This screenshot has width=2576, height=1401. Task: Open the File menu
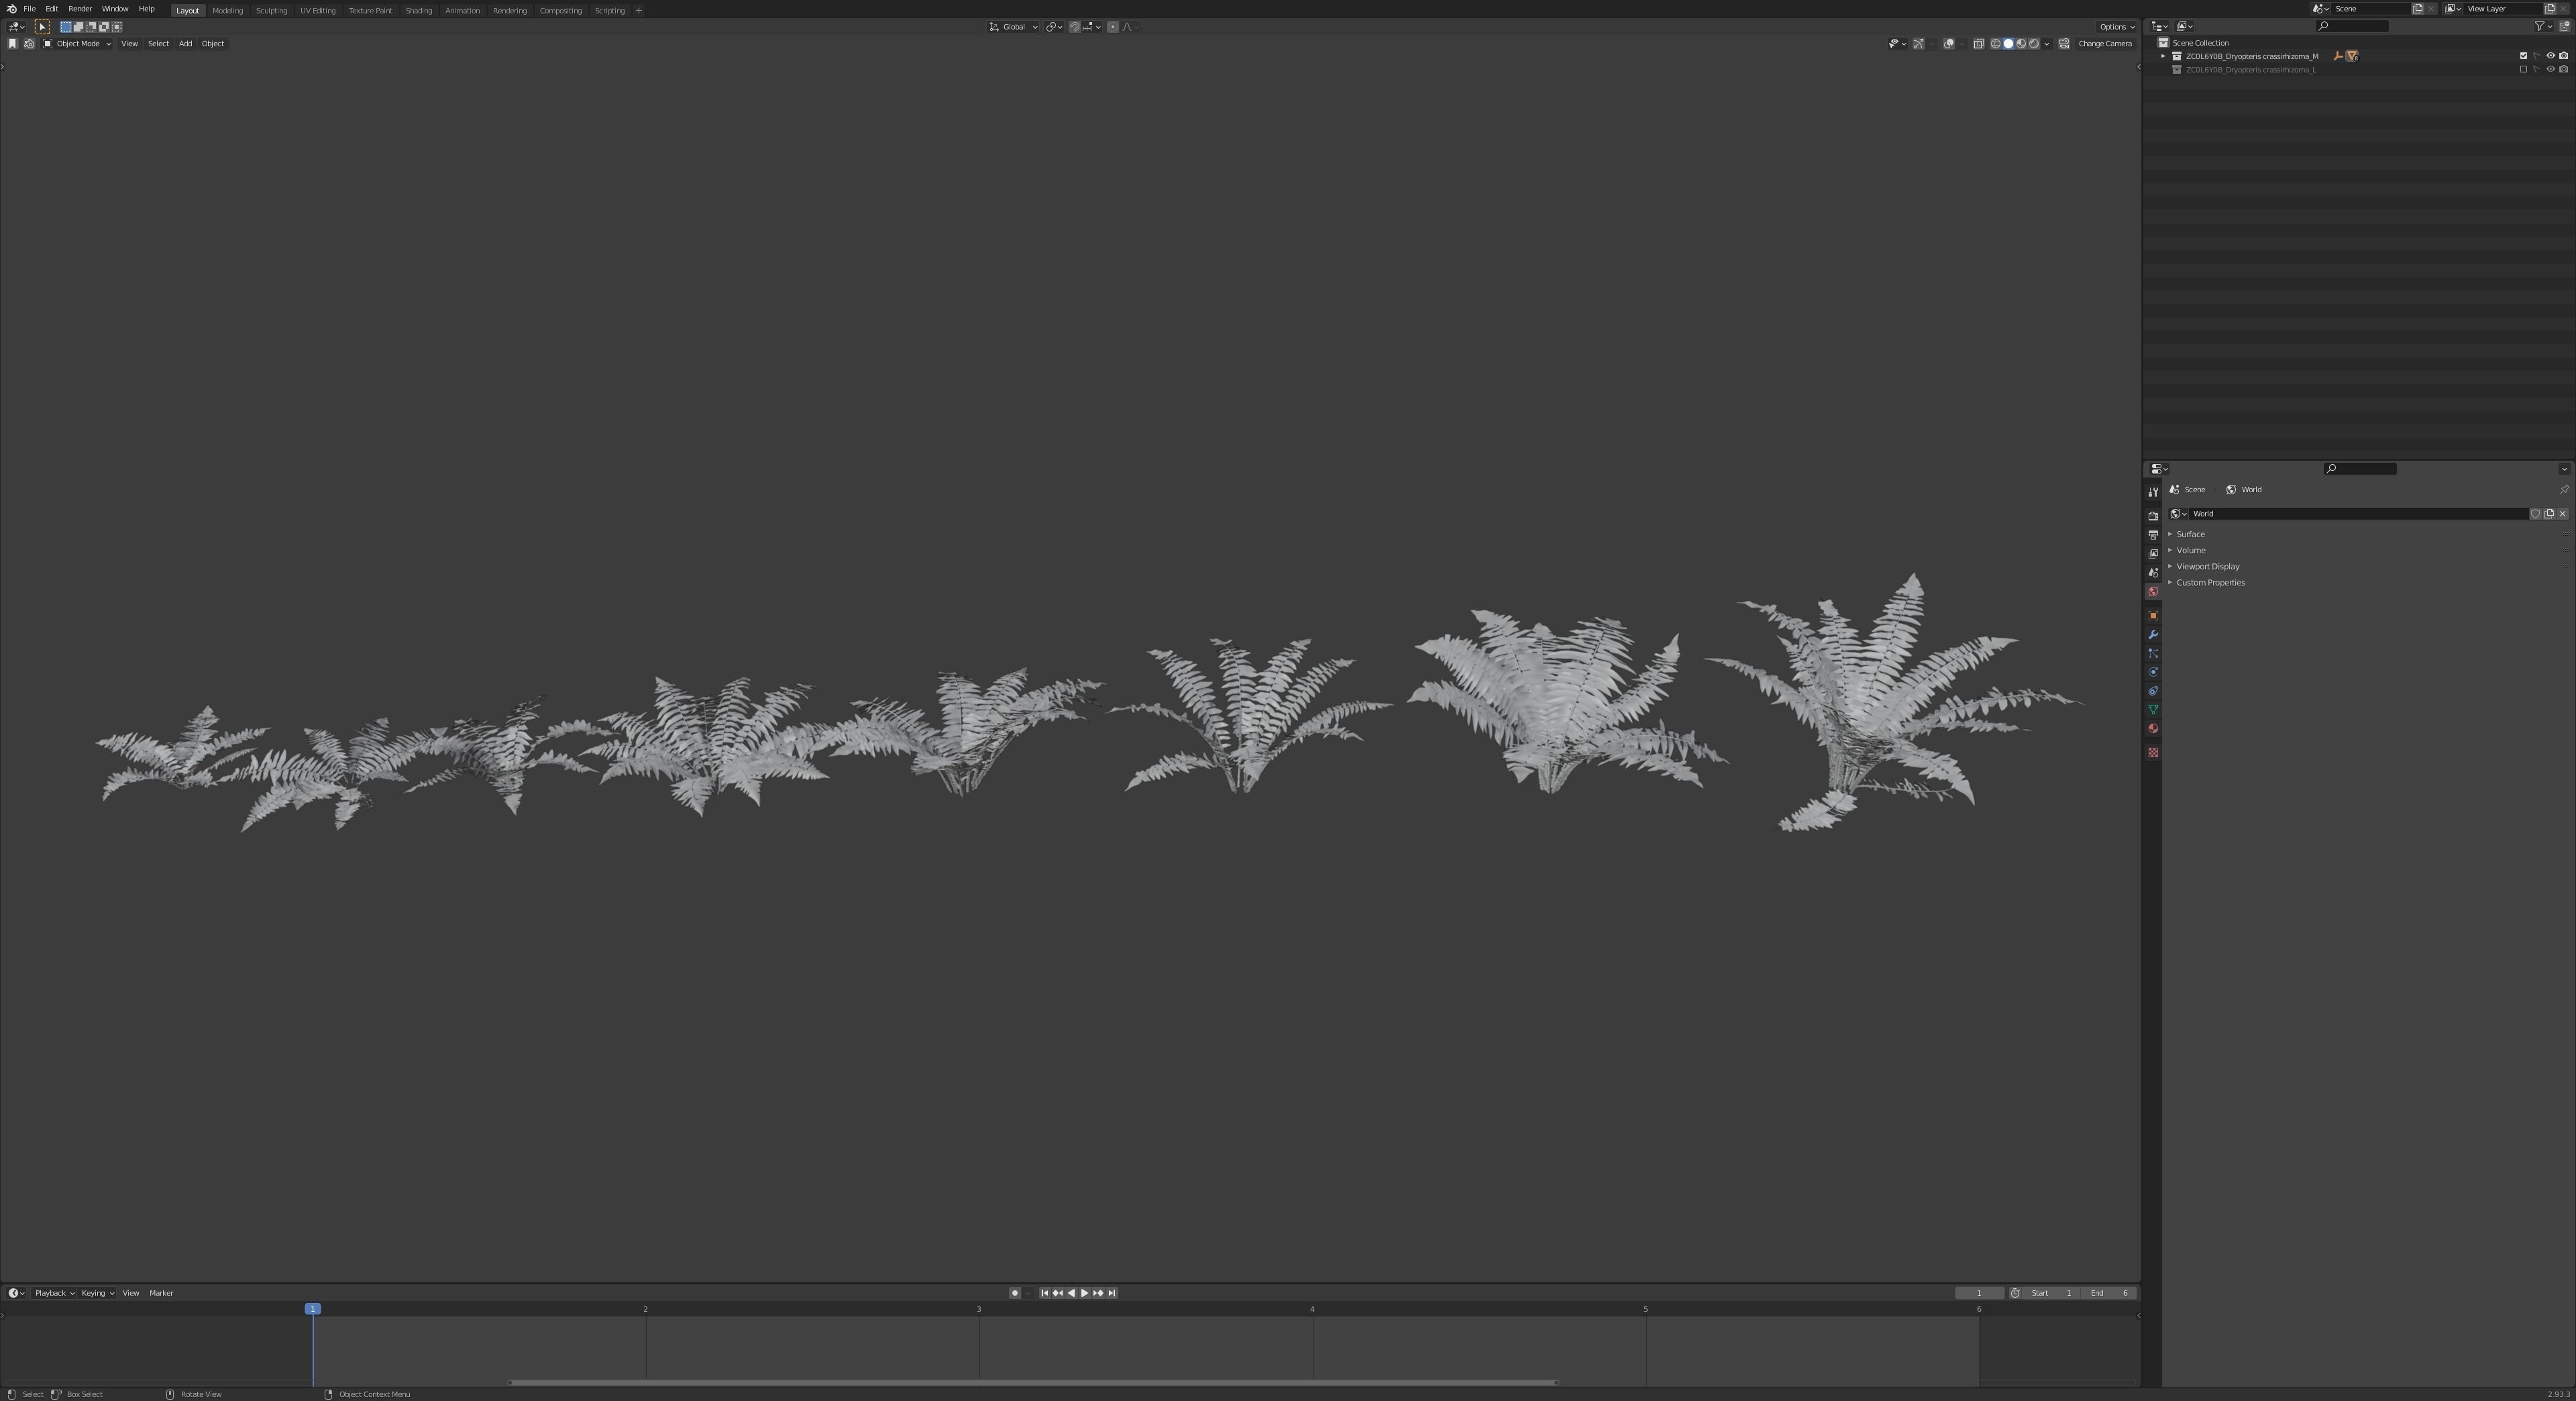tap(30, 9)
